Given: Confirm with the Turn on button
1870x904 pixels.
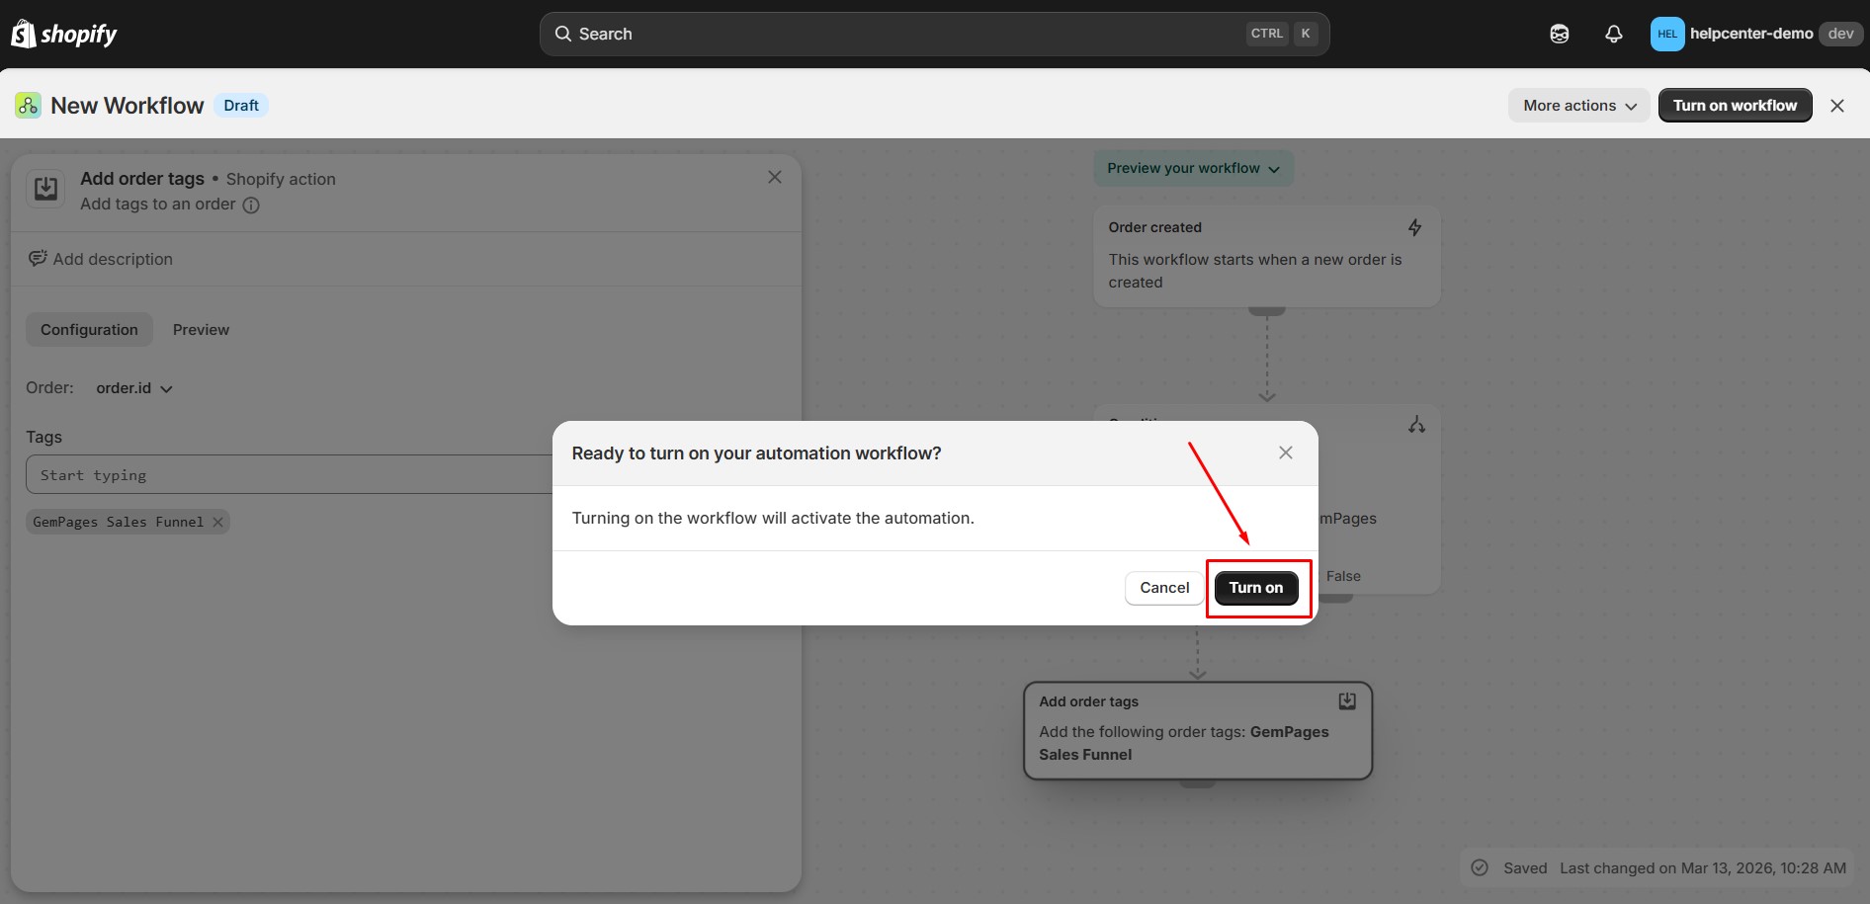Looking at the screenshot, I should [x=1255, y=588].
